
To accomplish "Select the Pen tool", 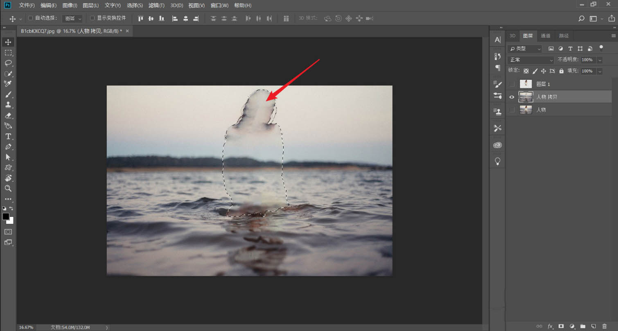I will point(8,146).
